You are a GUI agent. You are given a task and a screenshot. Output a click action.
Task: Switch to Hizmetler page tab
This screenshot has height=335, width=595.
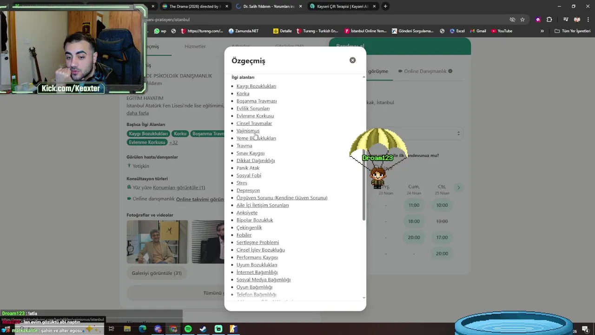pos(195,47)
